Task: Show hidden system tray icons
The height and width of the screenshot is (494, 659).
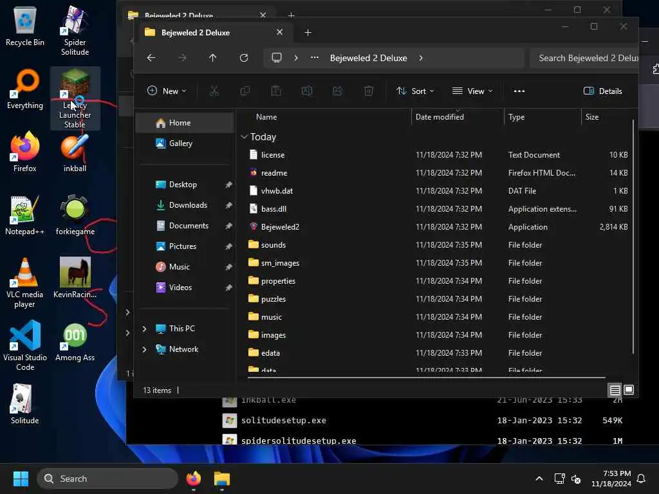Action: click(539, 479)
